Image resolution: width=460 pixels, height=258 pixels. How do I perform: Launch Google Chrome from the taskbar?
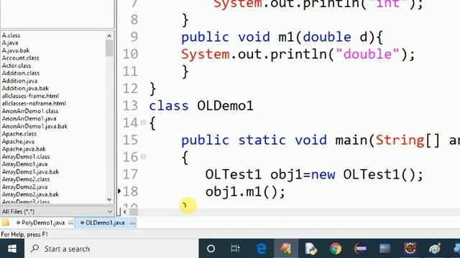click(x=336, y=249)
